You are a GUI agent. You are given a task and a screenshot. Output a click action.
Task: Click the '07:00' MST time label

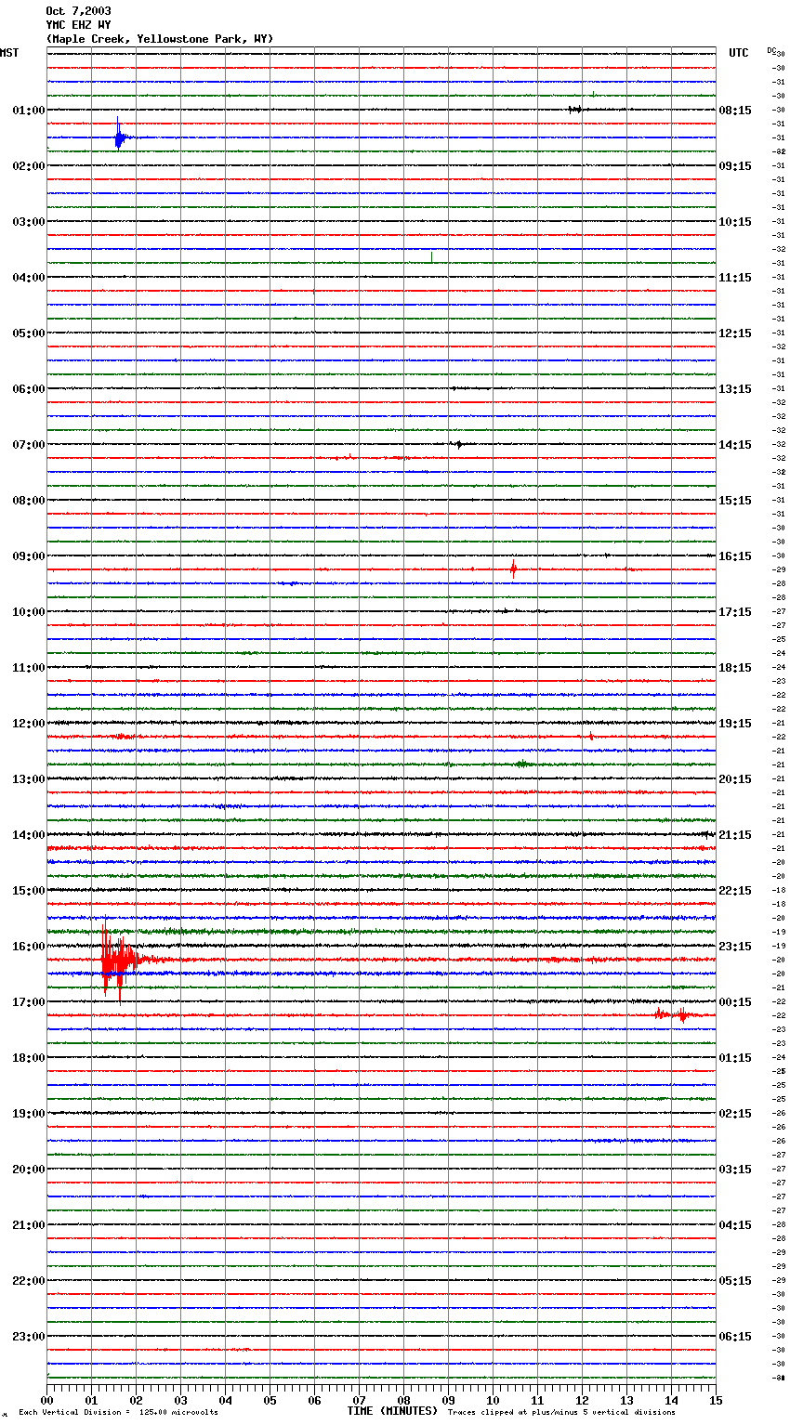pos(29,445)
